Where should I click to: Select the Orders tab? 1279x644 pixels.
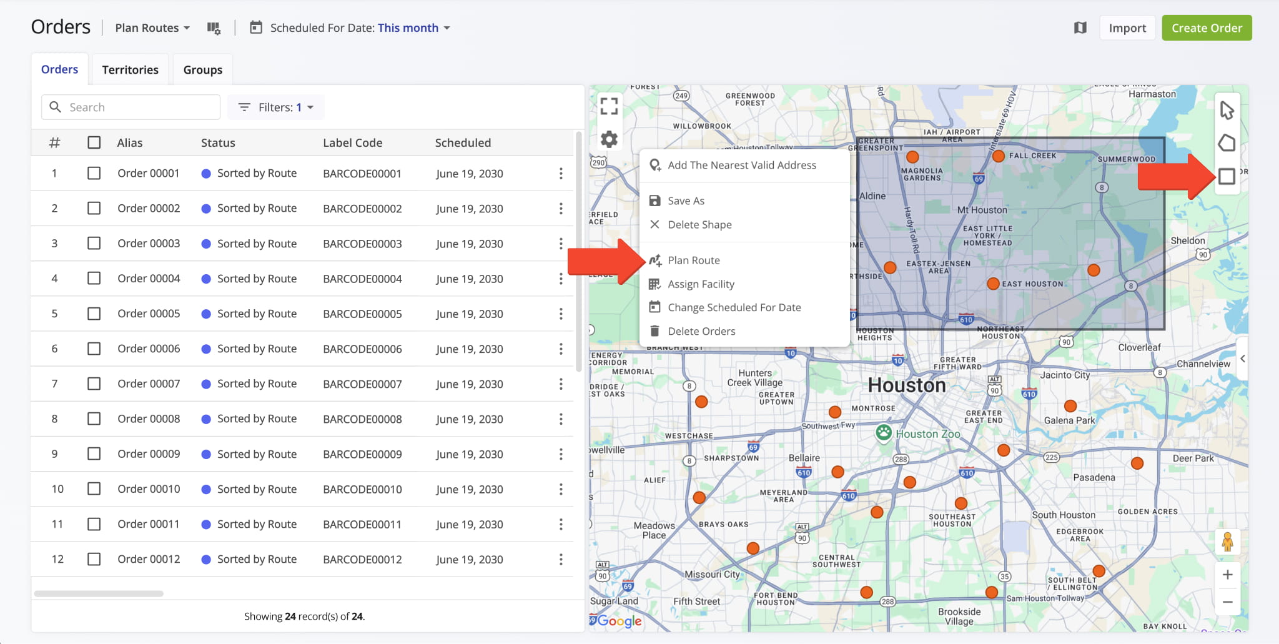[x=60, y=69]
